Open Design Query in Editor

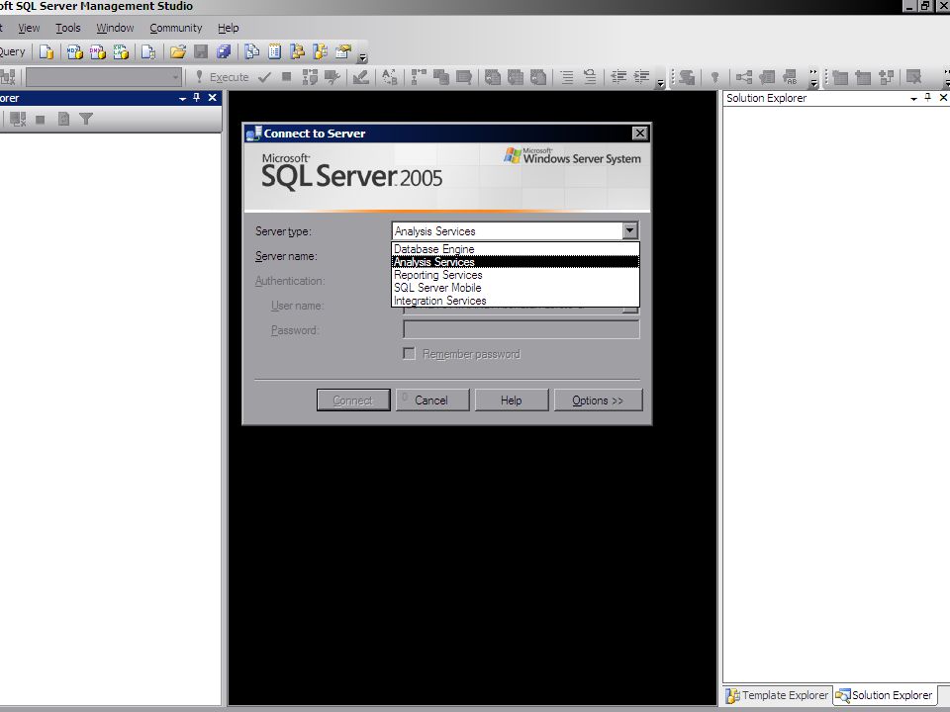(x=361, y=77)
